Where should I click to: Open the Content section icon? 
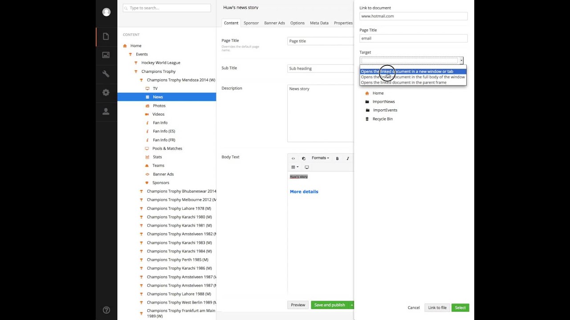click(x=106, y=36)
